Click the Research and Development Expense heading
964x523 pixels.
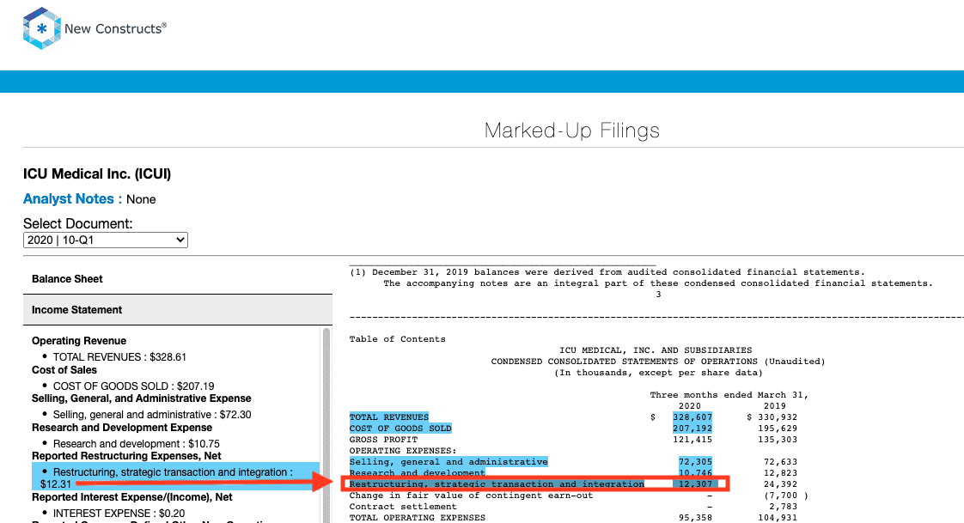tap(122, 427)
